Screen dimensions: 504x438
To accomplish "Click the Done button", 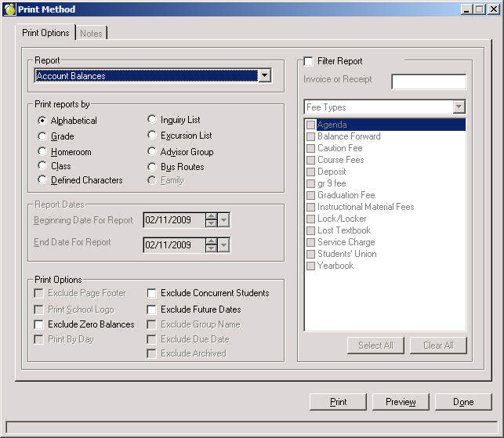I will (x=462, y=402).
